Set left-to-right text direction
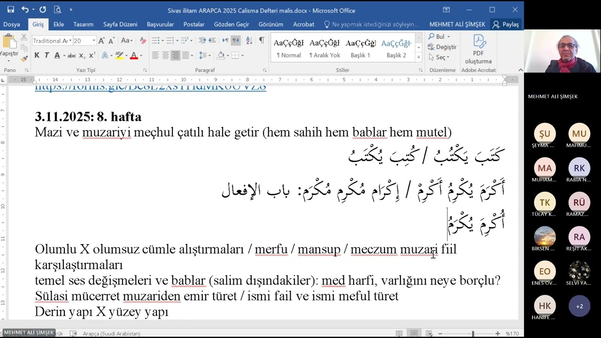The image size is (601, 338). [225, 41]
